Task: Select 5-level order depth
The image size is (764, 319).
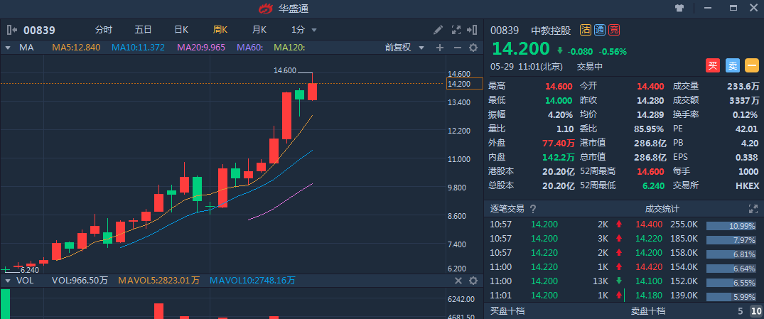Action: point(740,311)
